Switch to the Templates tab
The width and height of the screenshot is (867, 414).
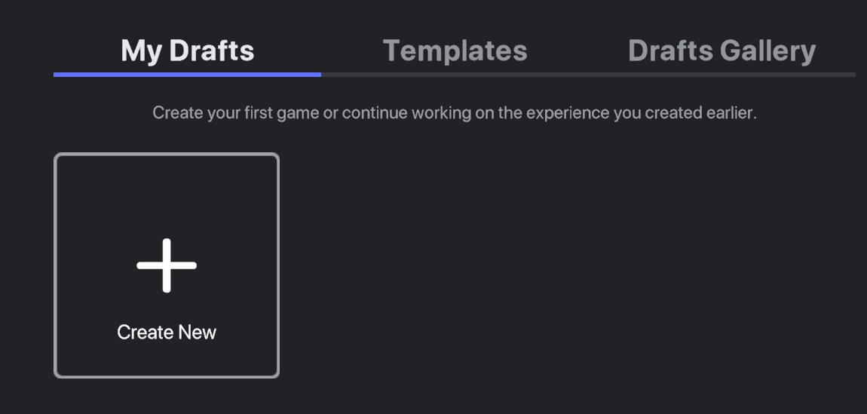pos(455,51)
